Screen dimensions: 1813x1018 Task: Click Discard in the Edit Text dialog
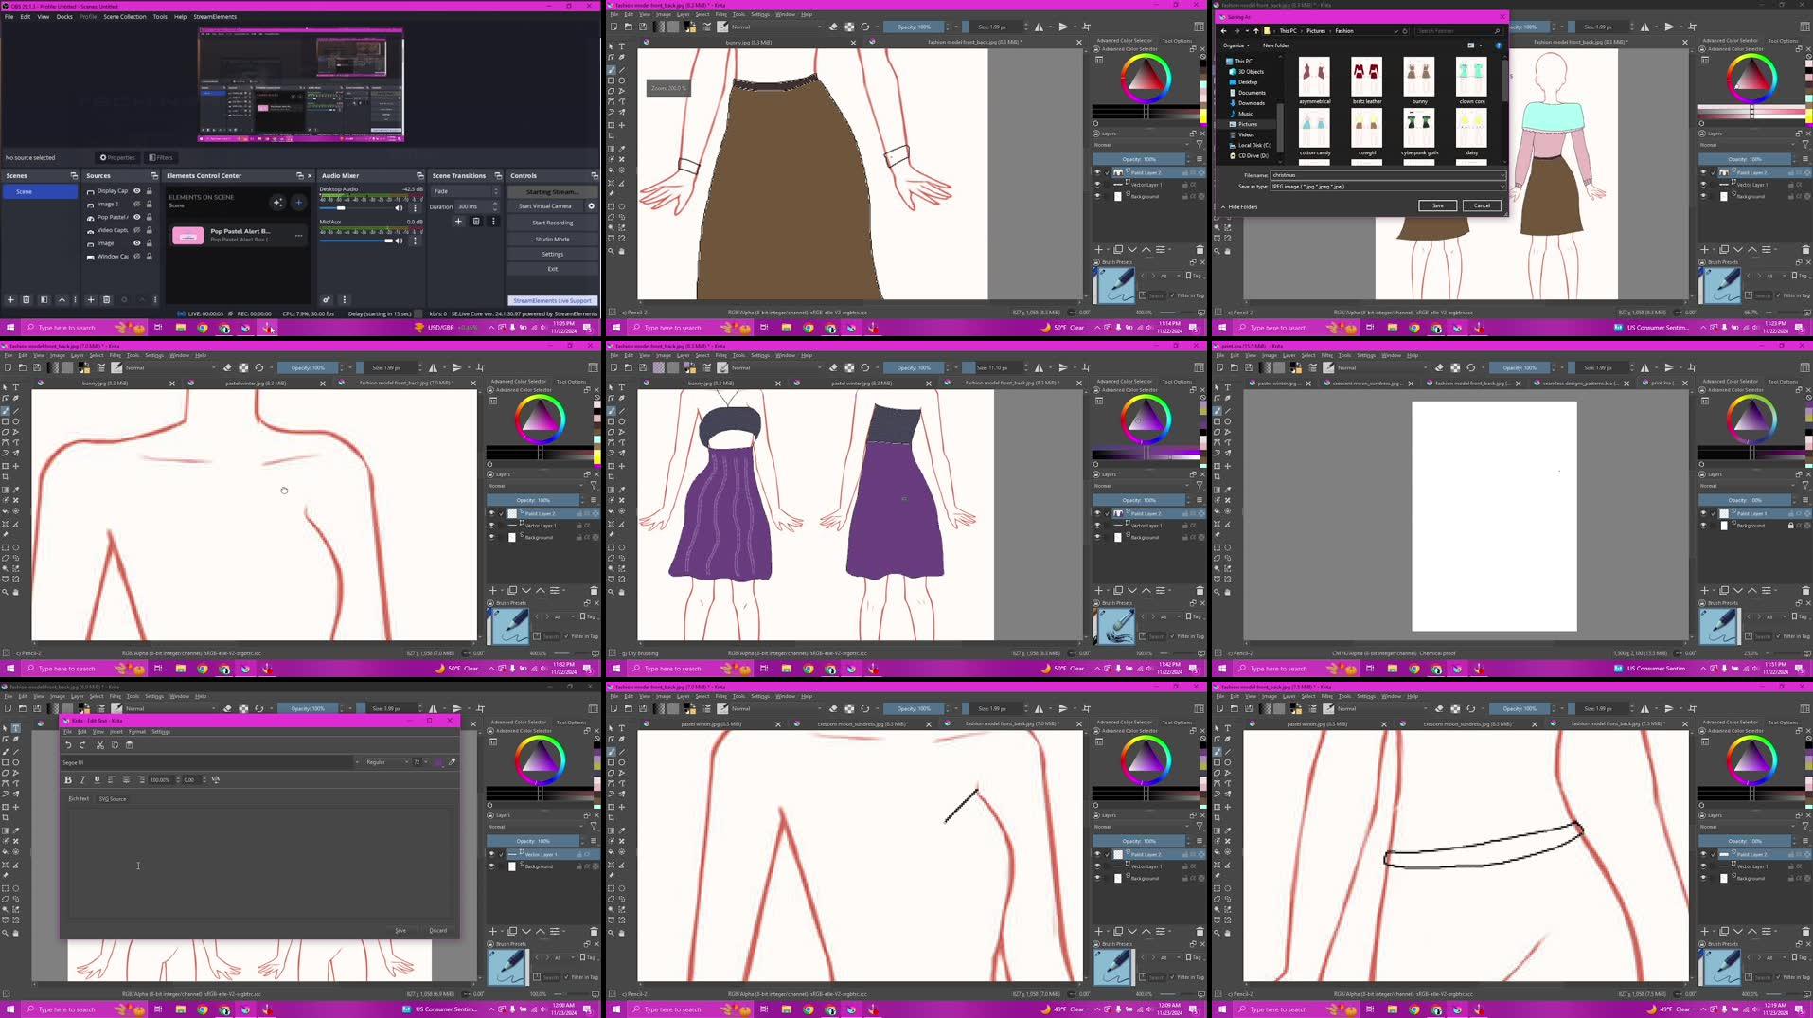click(437, 931)
